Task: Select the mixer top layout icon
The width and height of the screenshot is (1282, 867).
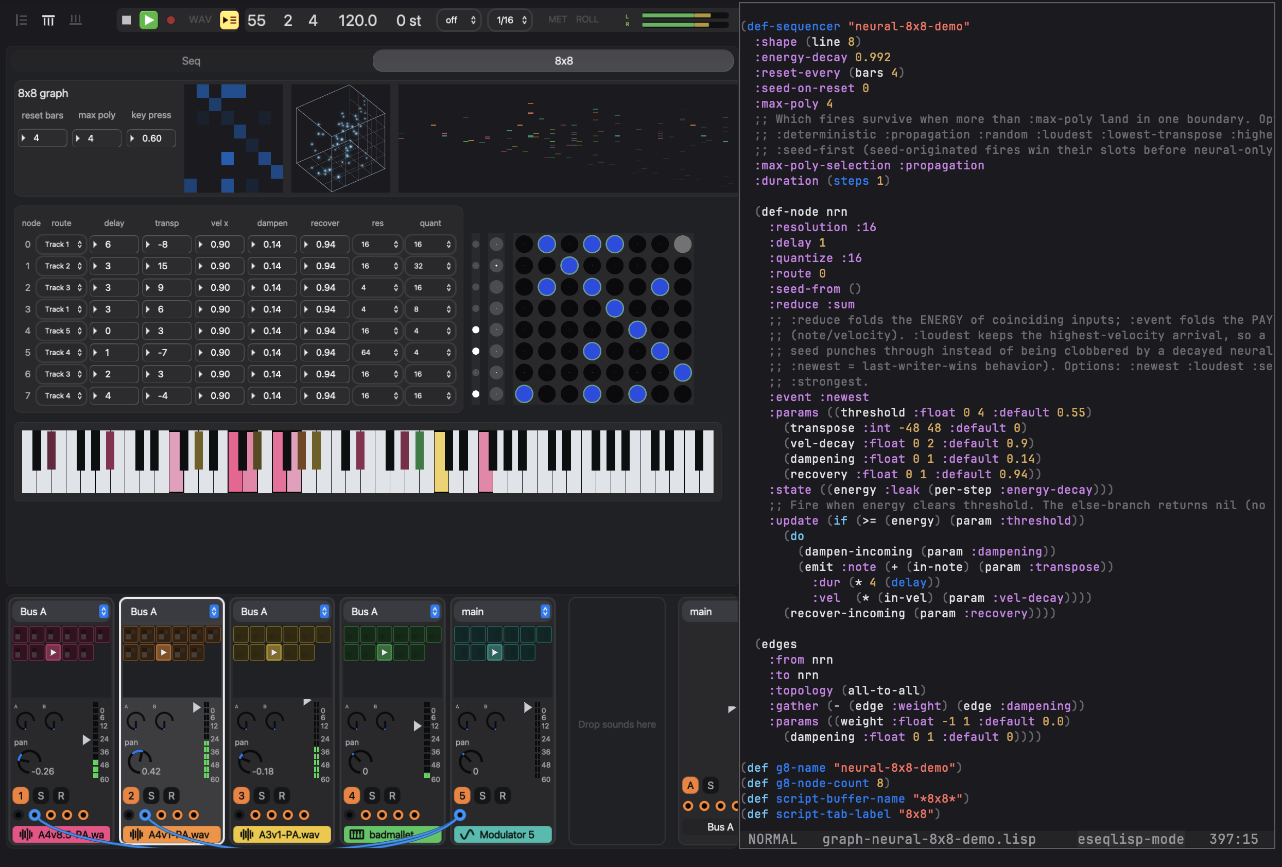Action: coord(48,21)
